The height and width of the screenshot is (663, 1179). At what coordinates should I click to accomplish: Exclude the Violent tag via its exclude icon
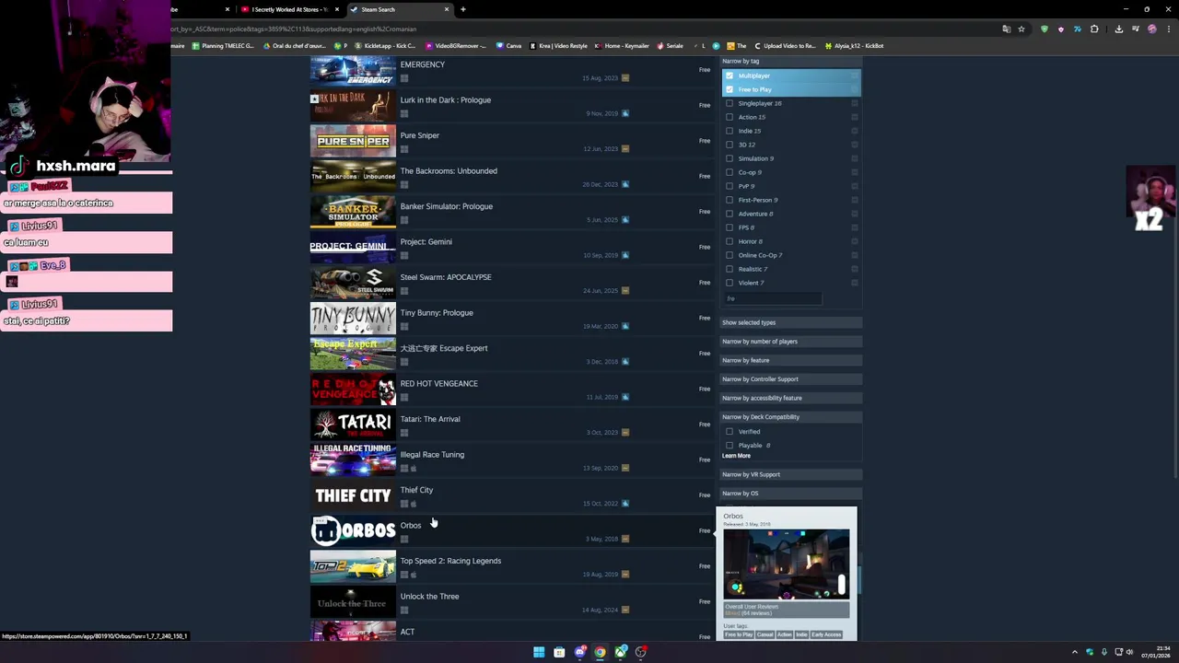coord(855,283)
